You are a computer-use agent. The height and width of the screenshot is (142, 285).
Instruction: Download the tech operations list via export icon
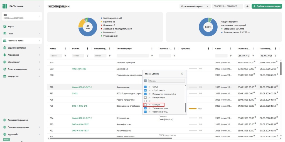pyautogui.click(x=247, y=6)
